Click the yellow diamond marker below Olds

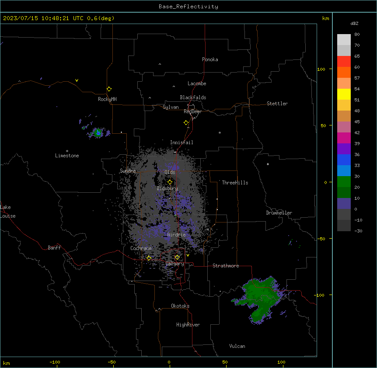coord(170,182)
